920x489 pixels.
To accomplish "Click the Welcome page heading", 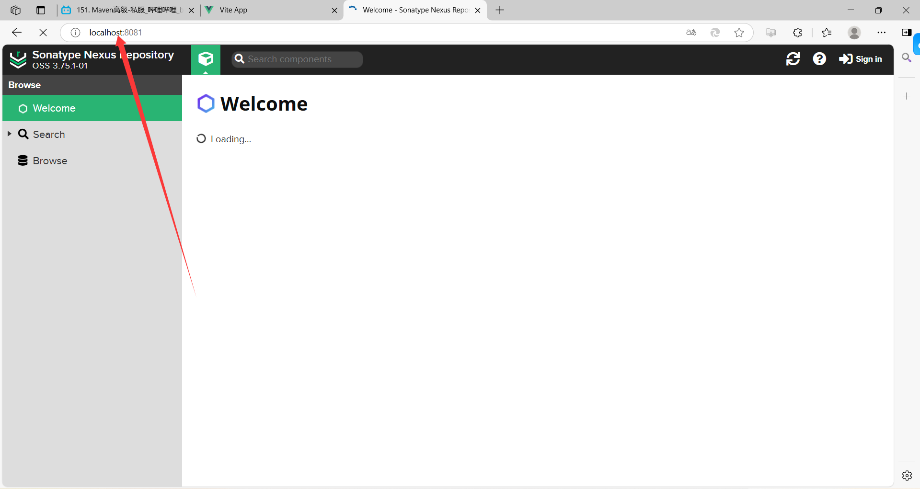I will click(264, 104).
